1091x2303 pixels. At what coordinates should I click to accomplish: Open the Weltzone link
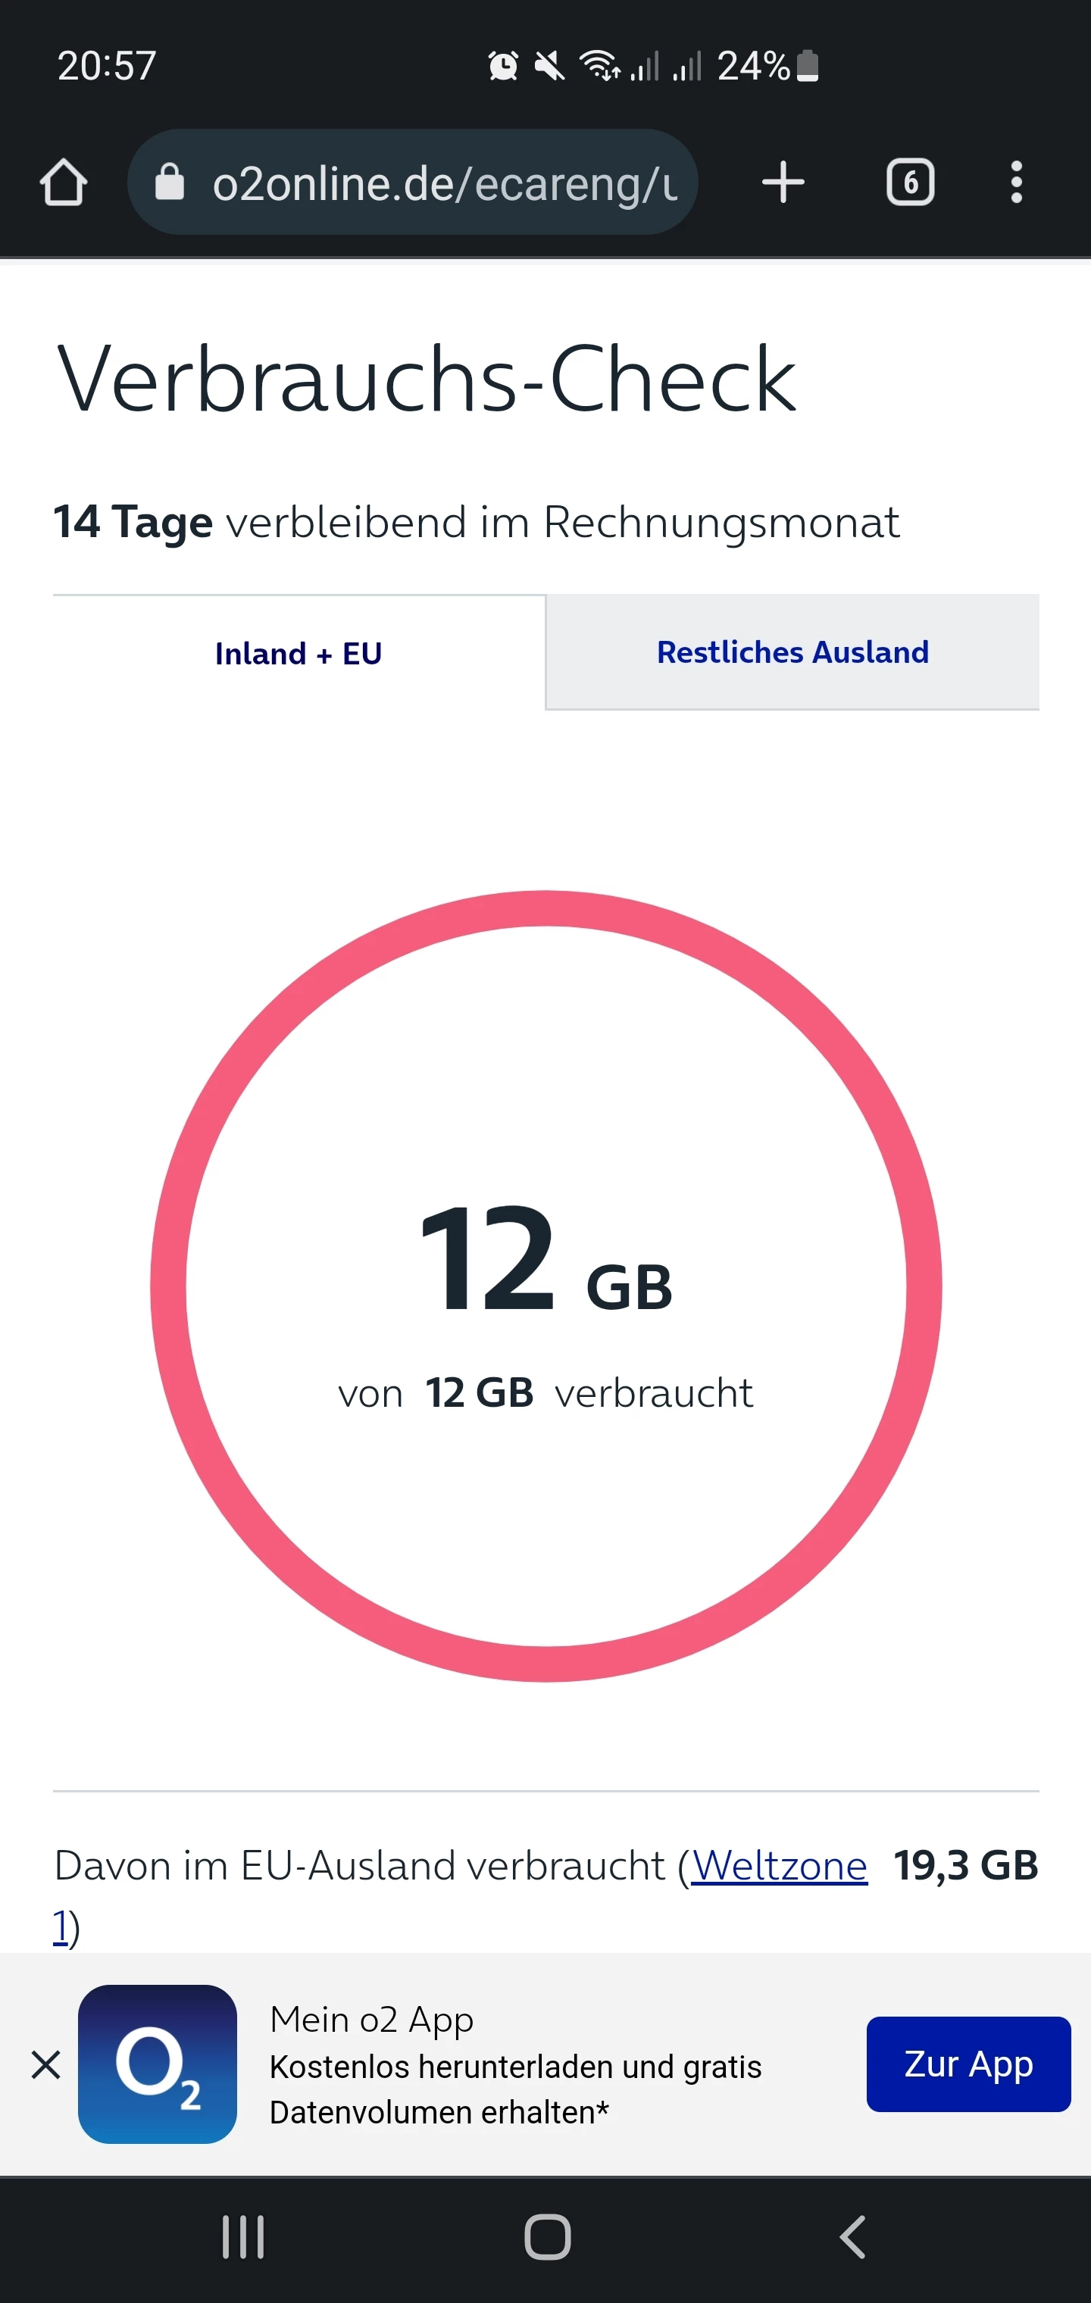779,1866
